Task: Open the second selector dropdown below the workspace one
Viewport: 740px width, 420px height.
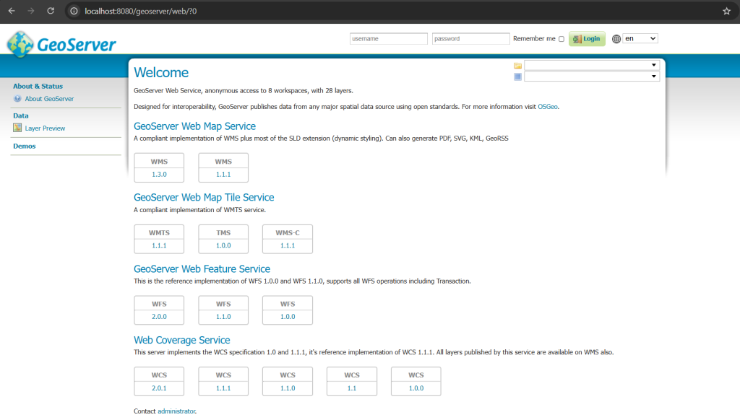Action: (591, 76)
